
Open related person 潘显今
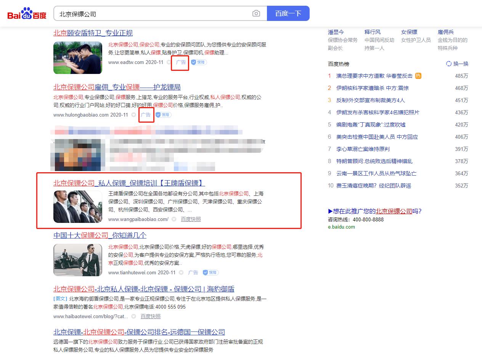point(336,32)
